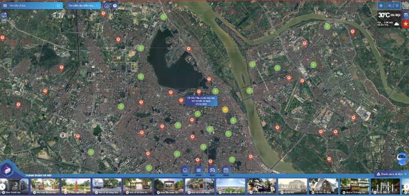Open the robot chatbot assistant
The height and width of the screenshot is (196, 409).
[402, 159]
